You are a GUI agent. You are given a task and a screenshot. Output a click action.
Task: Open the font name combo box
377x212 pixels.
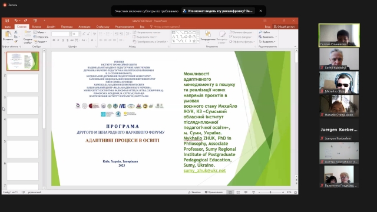(61, 34)
